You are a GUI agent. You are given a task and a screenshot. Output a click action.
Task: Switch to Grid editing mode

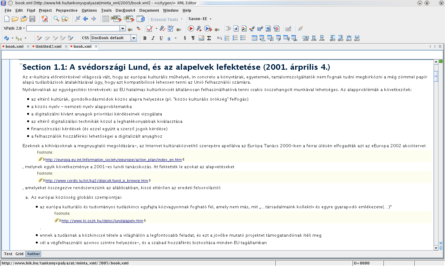point(19,254)
